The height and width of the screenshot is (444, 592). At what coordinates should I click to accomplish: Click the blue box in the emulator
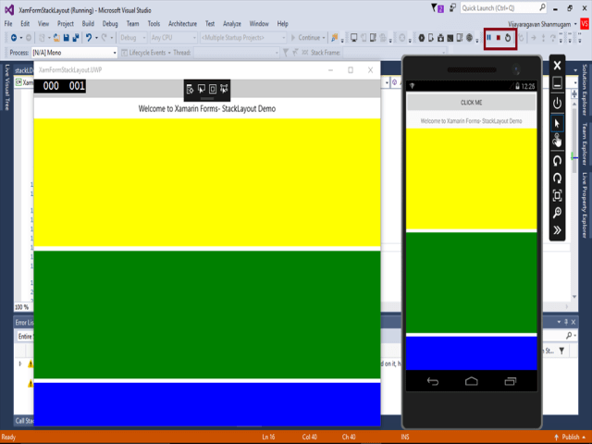coord(471,353)
